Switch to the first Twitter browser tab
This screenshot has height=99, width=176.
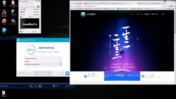click(78, 3)
